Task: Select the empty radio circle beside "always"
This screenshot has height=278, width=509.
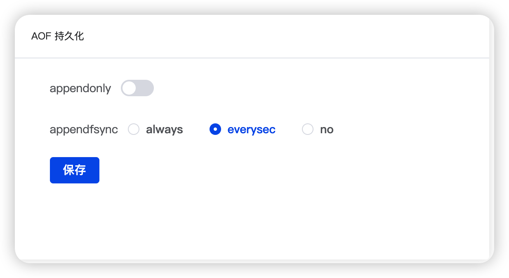Action: click(134, 130)
